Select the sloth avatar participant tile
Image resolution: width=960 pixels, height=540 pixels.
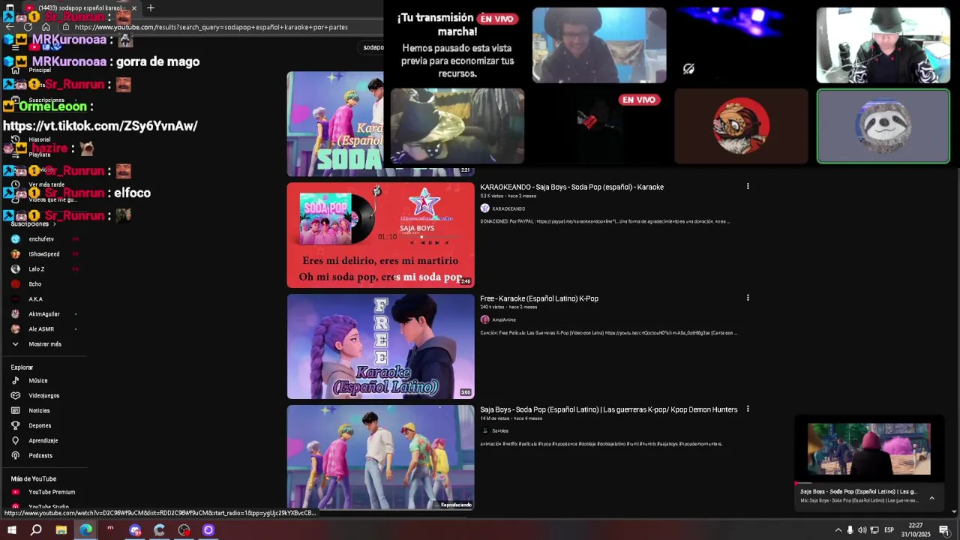883,126
